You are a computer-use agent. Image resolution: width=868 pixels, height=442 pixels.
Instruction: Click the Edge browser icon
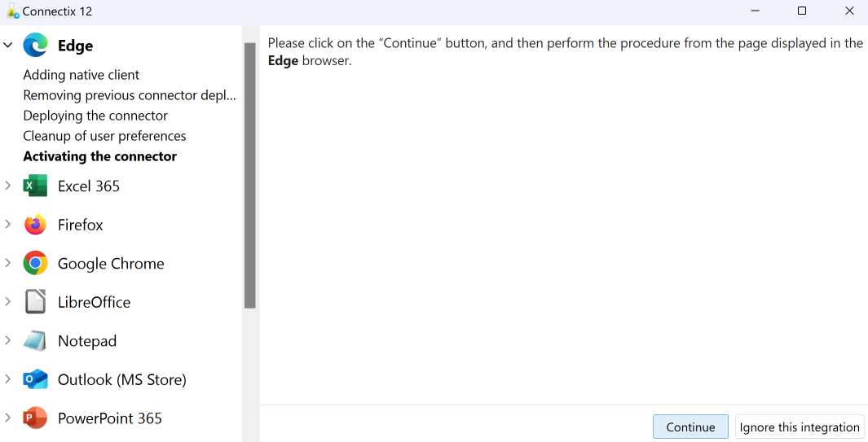tap(35, 46)
